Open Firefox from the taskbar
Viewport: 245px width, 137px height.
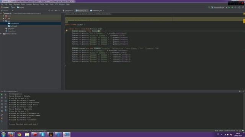pyautogui.click(x=11, y=134)
